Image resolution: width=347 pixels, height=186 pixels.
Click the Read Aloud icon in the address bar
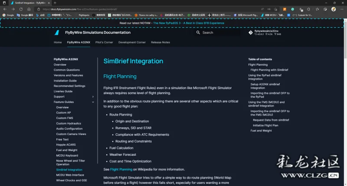[x=262, y=9]
